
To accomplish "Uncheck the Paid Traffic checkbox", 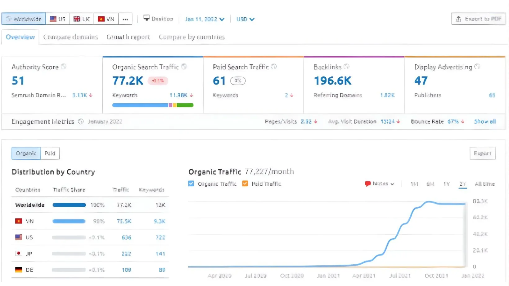I will [x=245, y=184].
